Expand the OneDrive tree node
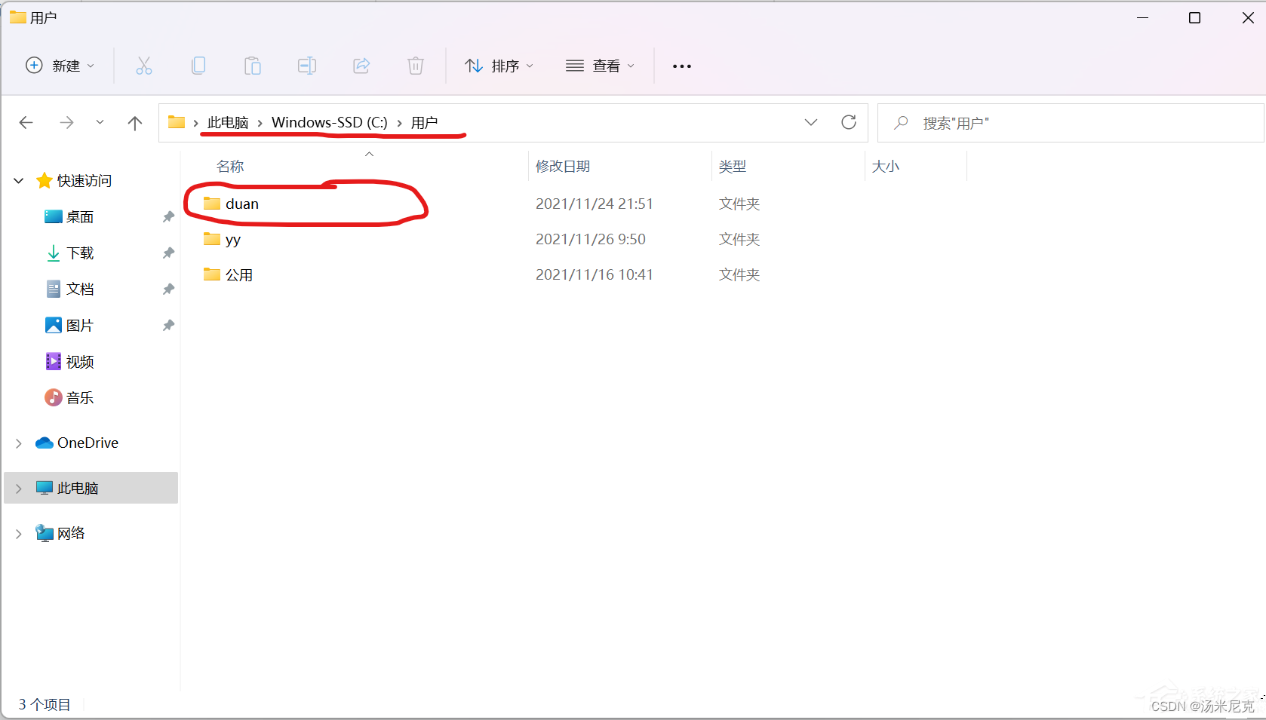Viewport: 1266px width, 720px height. pyautogui.click(x=19, y=443)
